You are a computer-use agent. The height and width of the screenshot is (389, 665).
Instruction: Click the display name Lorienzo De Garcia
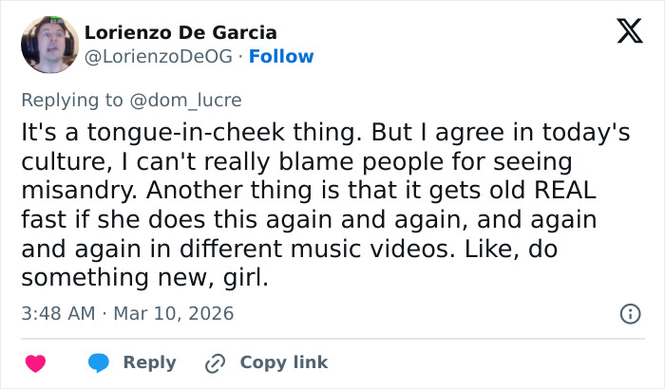pos(180,32)
